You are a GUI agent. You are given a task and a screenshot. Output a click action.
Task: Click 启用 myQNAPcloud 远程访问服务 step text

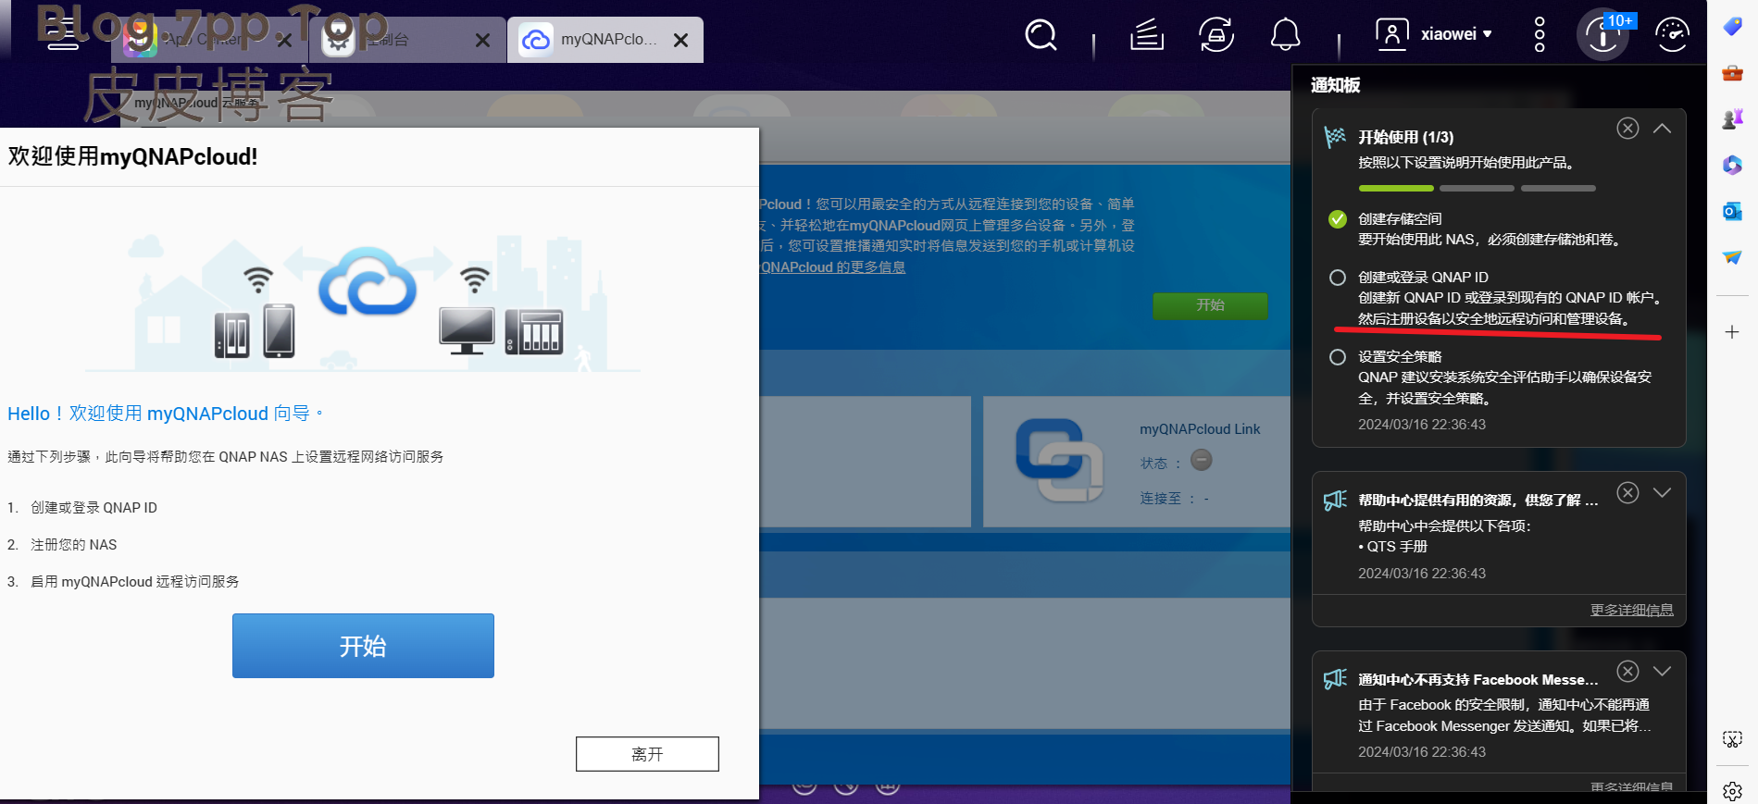[135, 582]
